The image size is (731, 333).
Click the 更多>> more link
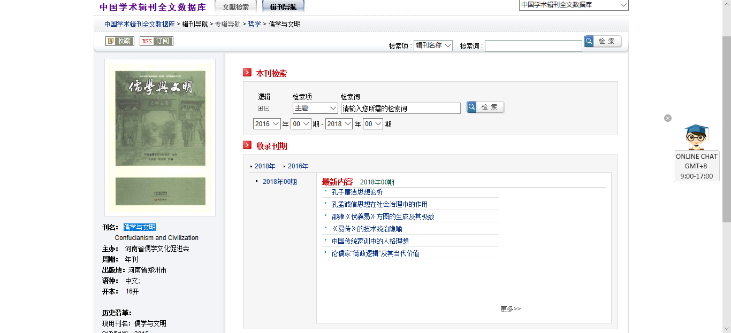pos(511,309)
